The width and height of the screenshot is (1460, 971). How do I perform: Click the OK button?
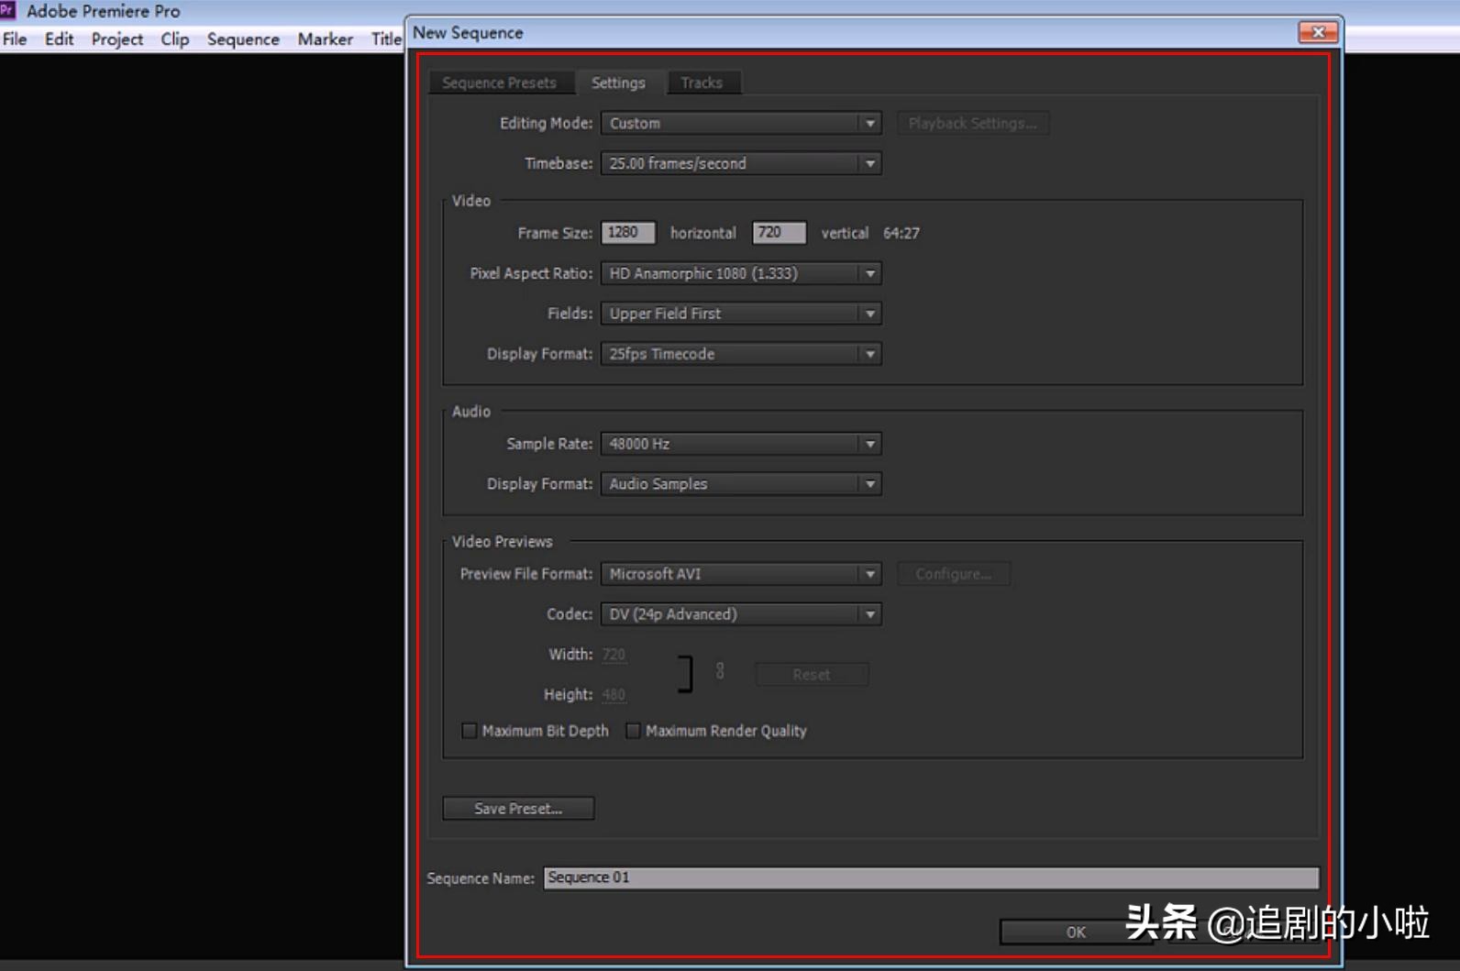click(1075, 932)
